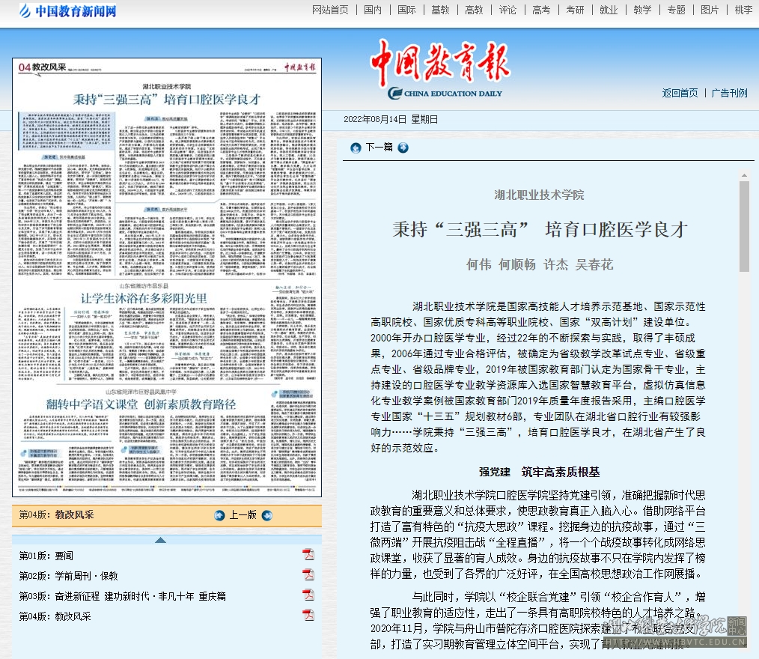The image size is (759, 659).
Task: Click round arrow icon right of 下一篇
Action: pyautogui.click(x=403, y=148)
